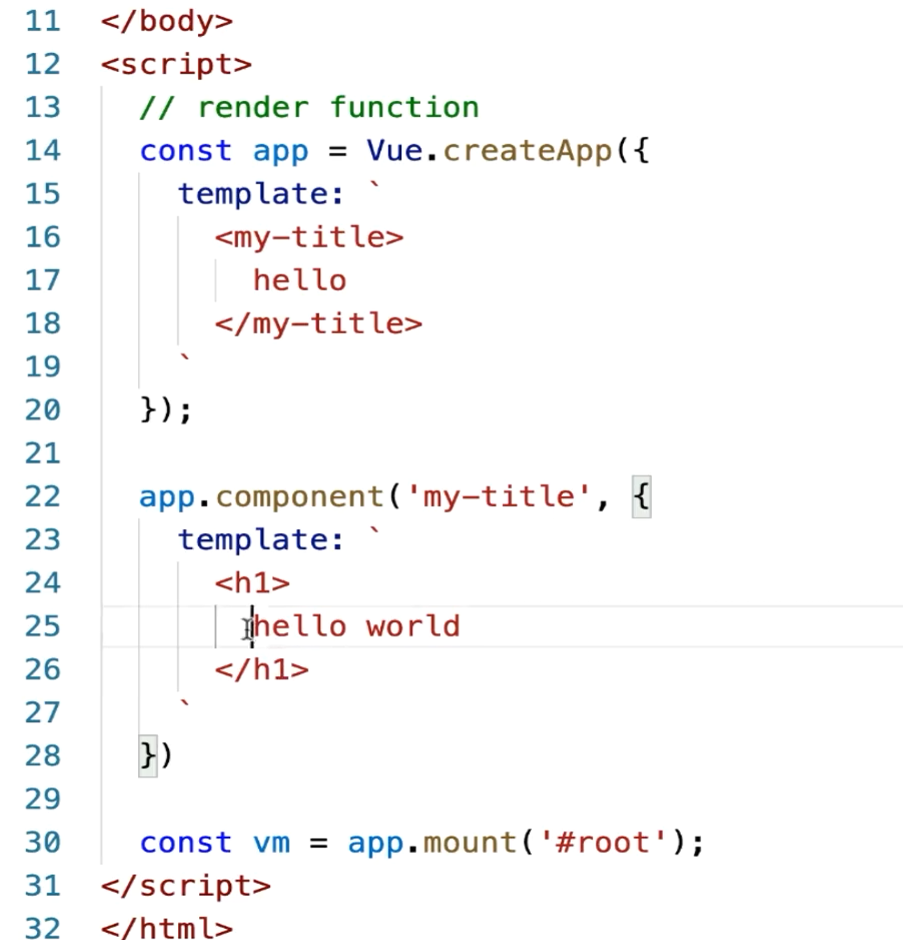Image resolution: width=903 pixels, height=940 pixels.
Task: Click the opening <script> tag
Action: (x=176, y=65)
